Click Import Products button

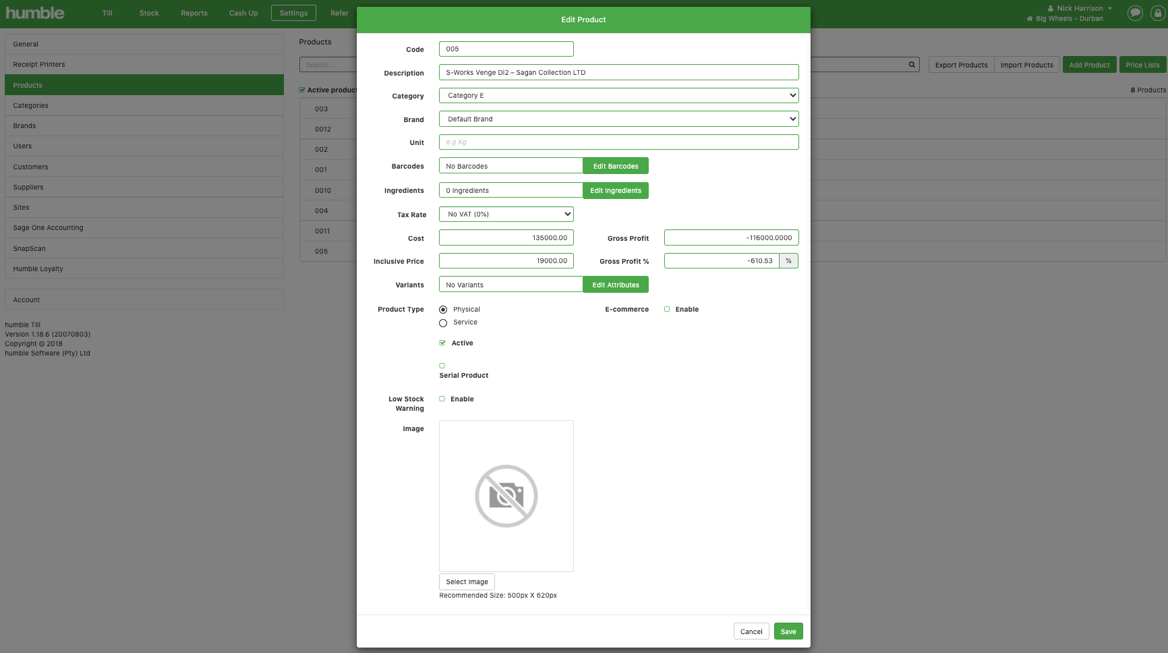pos(1027,65)
